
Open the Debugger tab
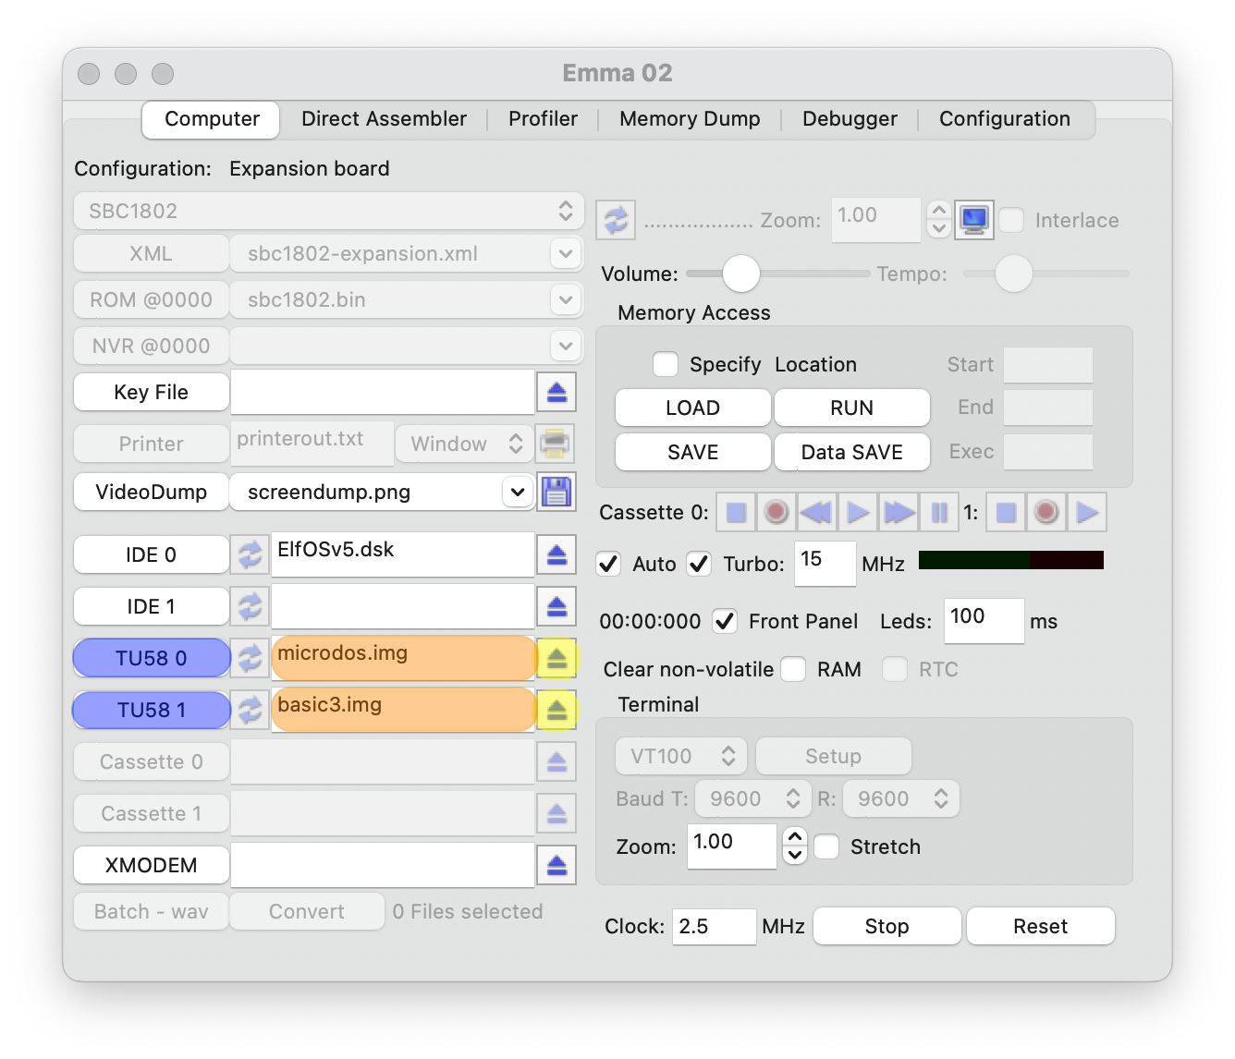pyautogui.click(x=850, y=119)
